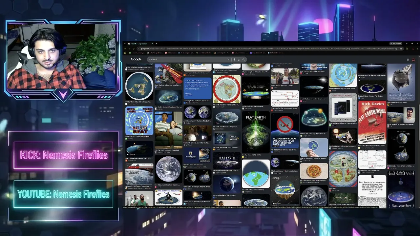Open Google Lens image search icon
The height and width of the screenshot is (236, 420).
coord(239,59)
